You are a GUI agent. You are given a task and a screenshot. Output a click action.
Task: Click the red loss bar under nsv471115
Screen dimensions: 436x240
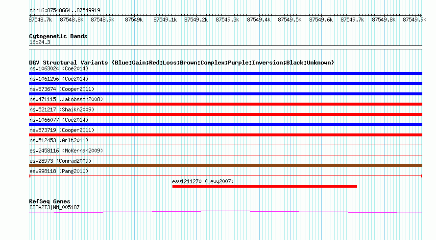(x=225, y=104)
